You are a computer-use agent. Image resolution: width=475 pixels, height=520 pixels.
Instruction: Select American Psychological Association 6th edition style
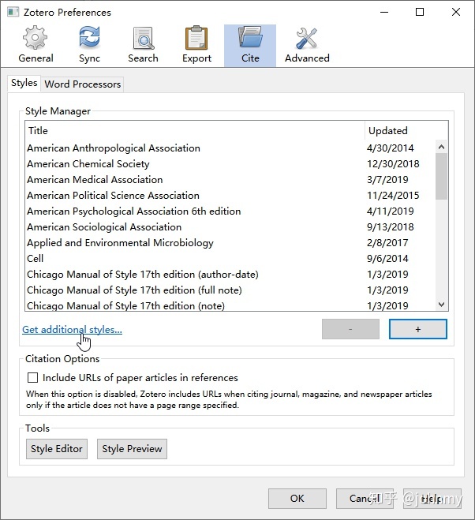pos(230,211)
